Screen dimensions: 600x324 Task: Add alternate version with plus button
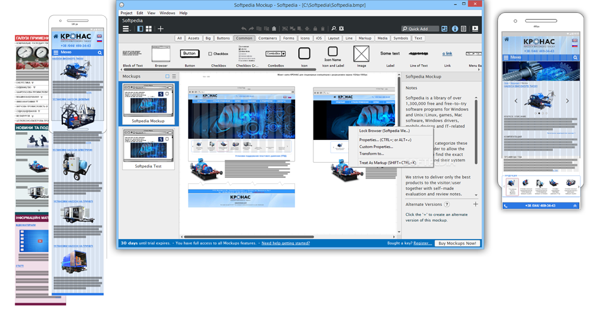[475, 204]
